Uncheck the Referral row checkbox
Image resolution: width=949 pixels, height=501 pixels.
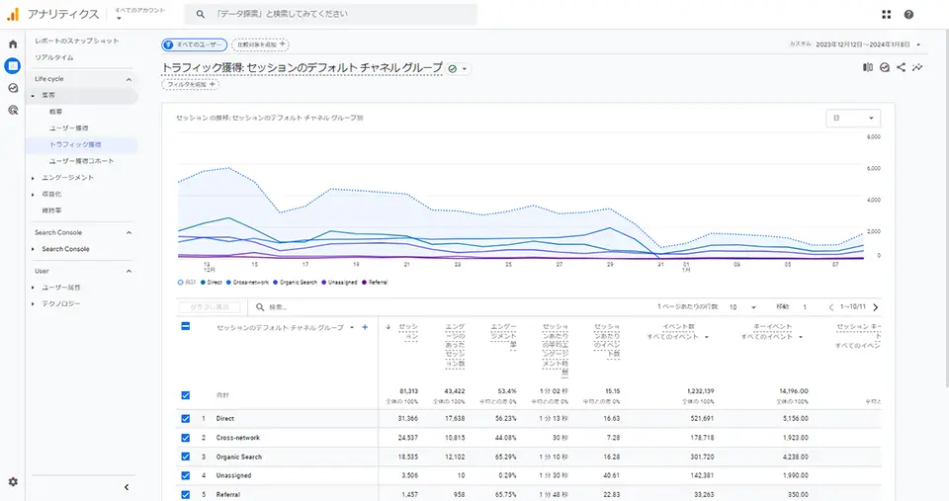pos(186,494)
